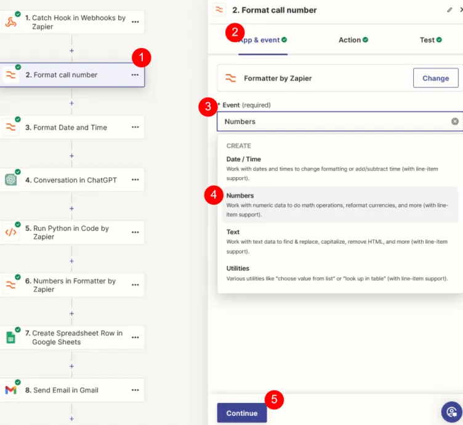
Task: Open the three-dot menu for step 7 Create Spreadsheet Row
Action: coord(135,338)
